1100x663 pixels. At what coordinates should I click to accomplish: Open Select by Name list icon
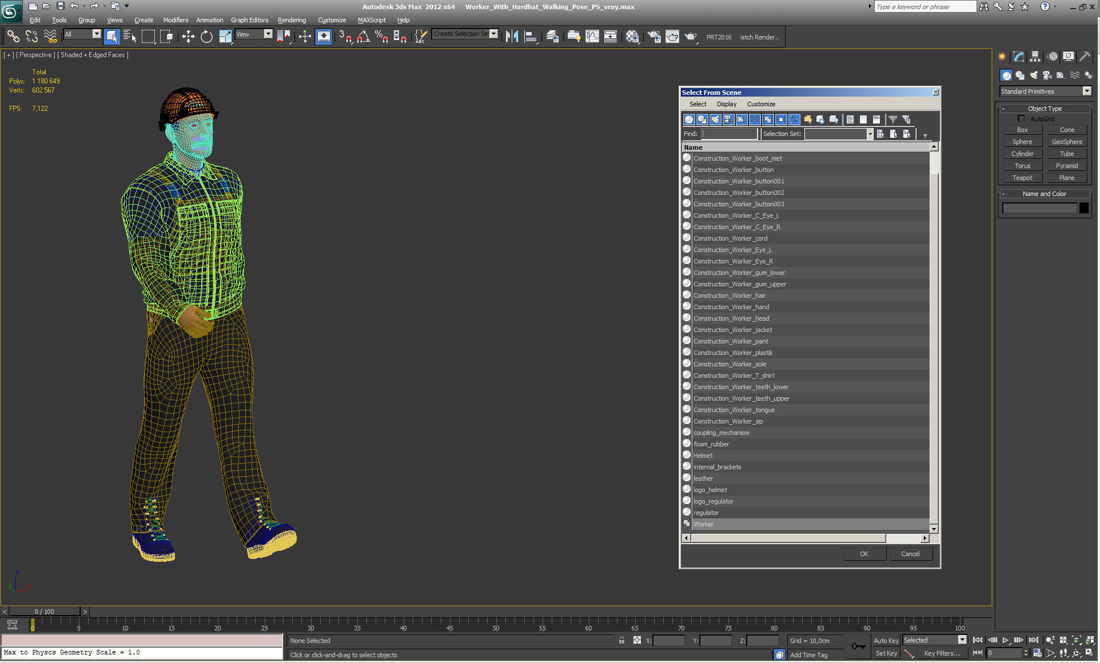pos(130,37)
